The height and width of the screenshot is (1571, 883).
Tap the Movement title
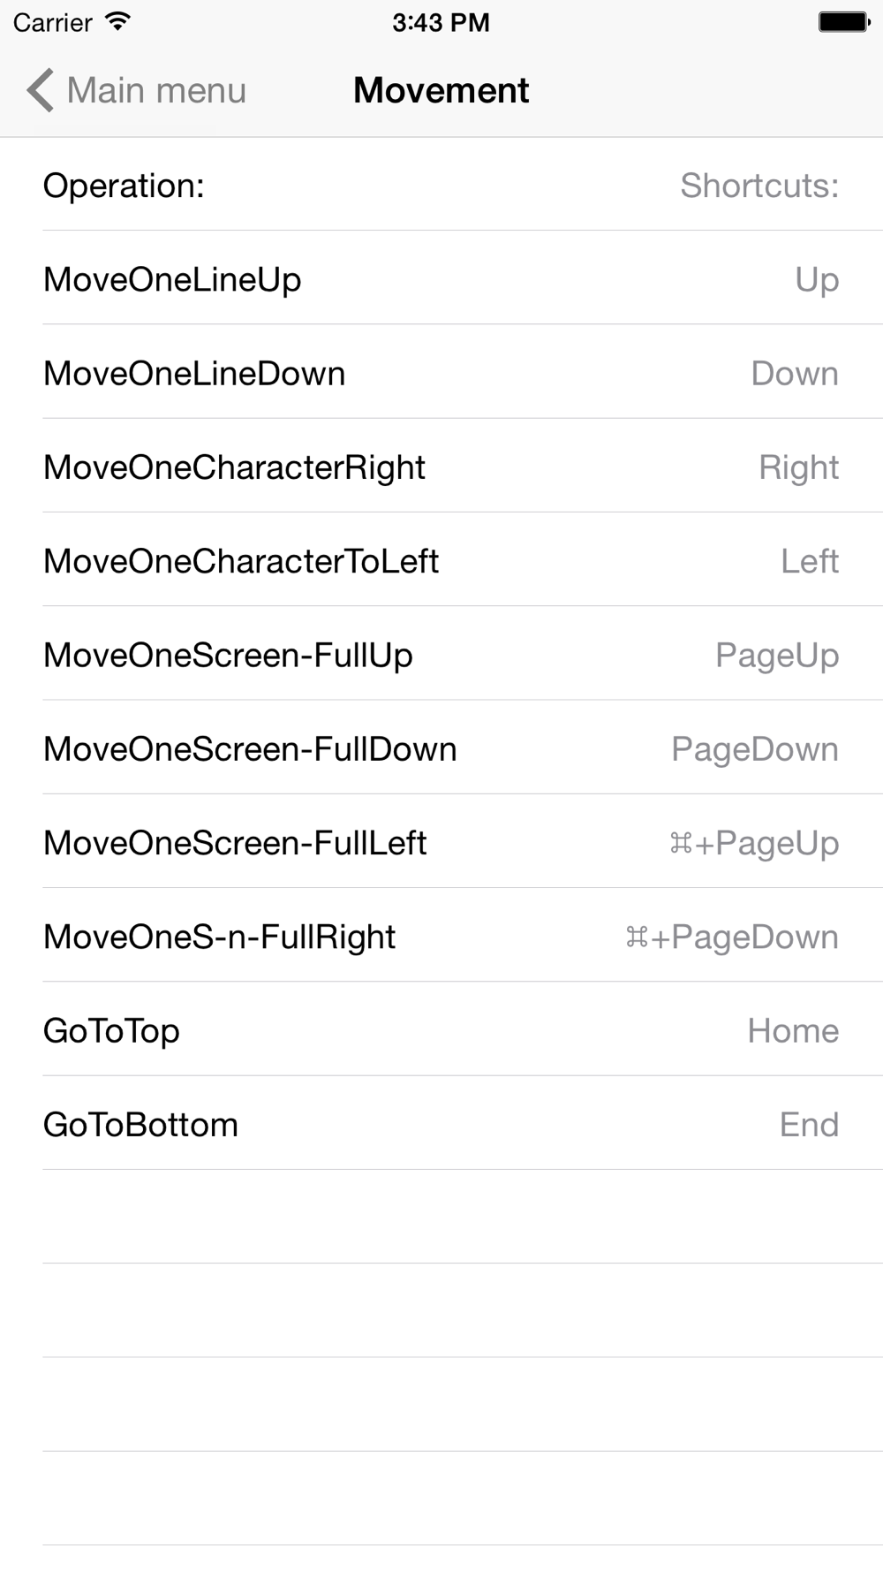point(441,90)
